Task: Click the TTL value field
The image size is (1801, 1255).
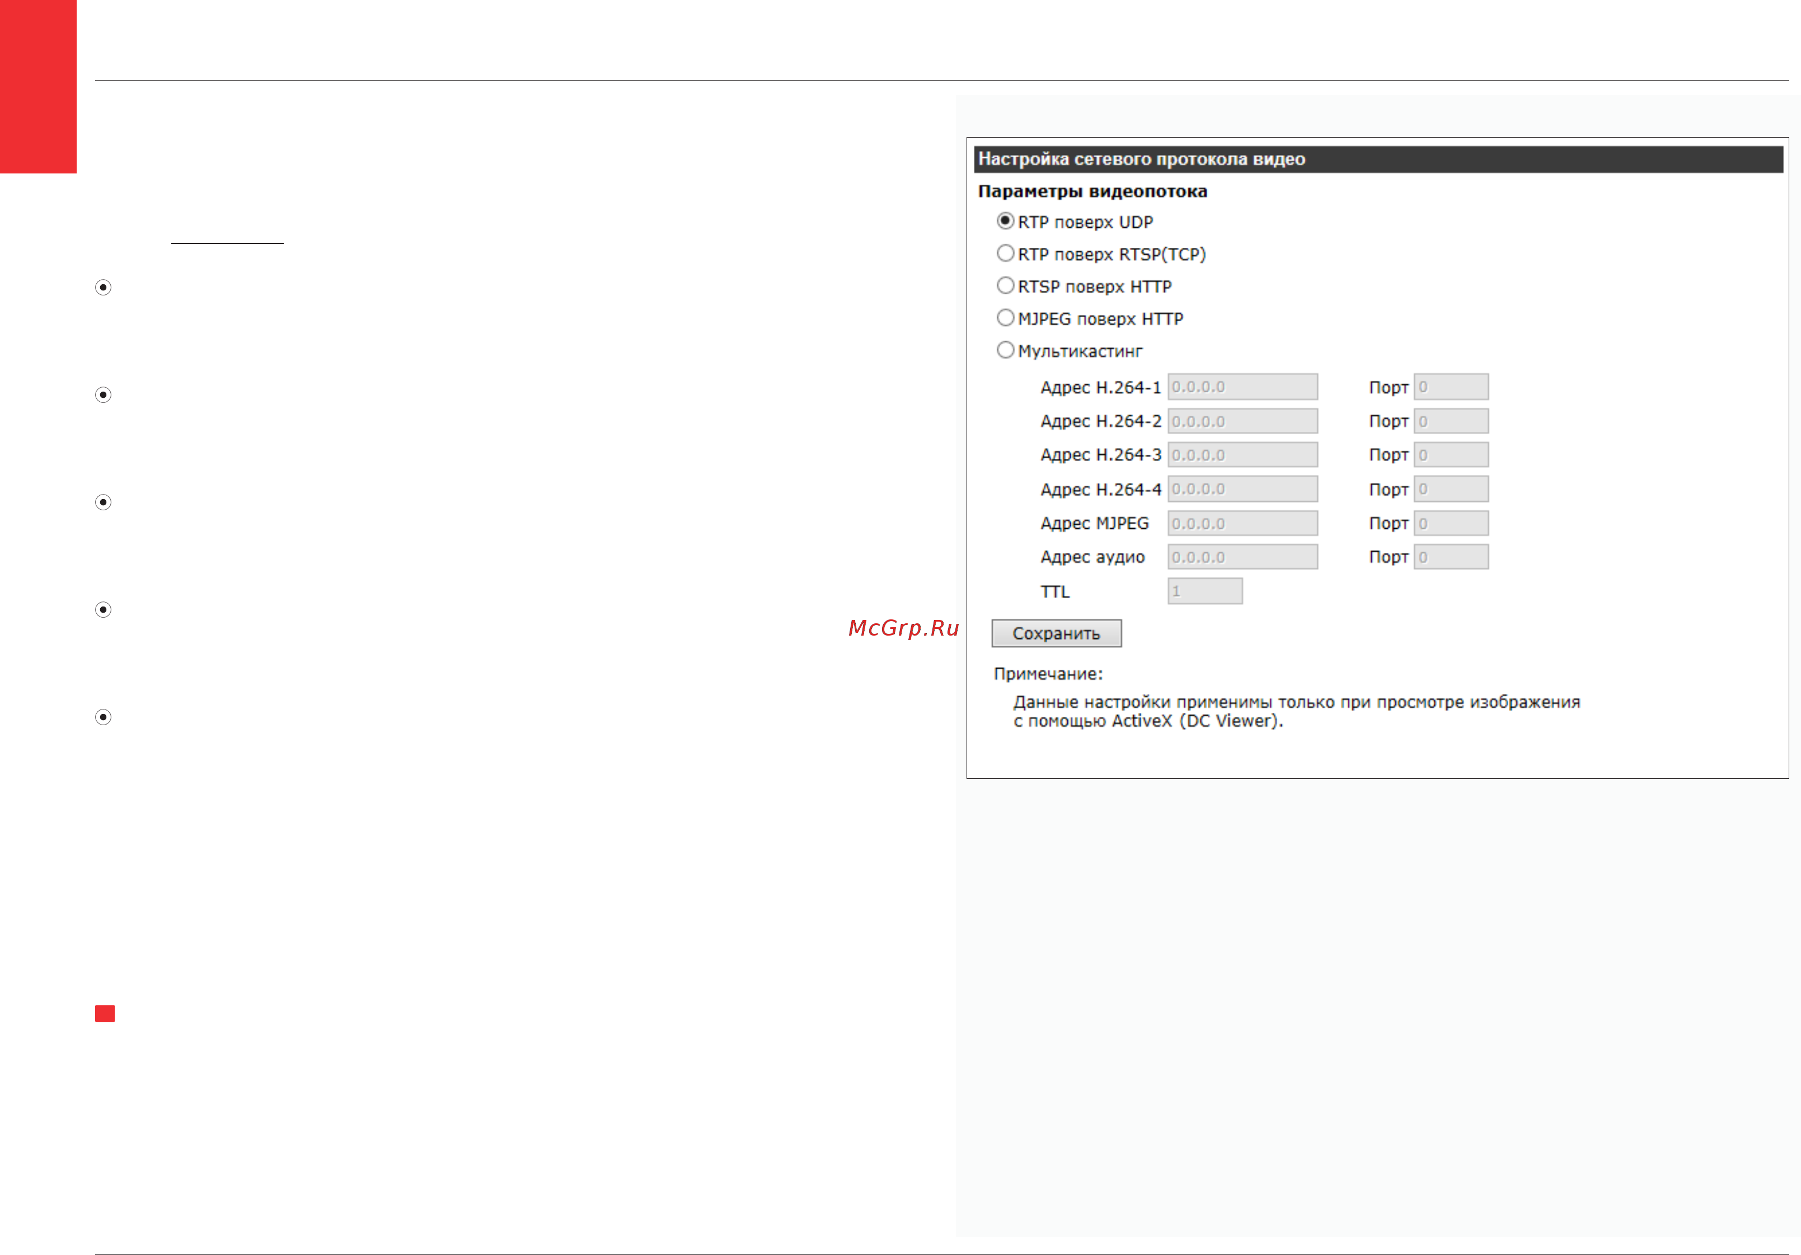Action: tap(1205, 591)
